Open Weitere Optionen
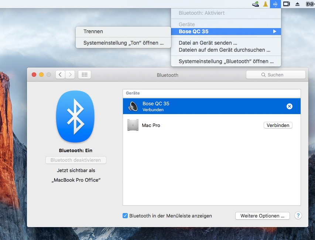 click(262, 216)
